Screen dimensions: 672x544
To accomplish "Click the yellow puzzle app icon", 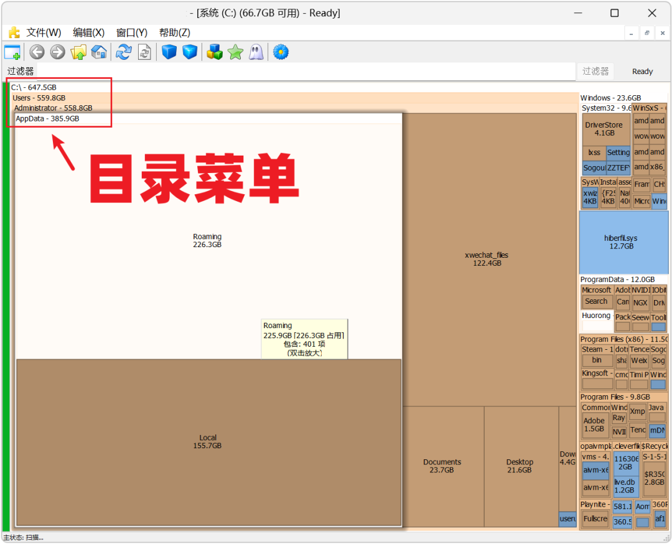I will click(14, 32).
